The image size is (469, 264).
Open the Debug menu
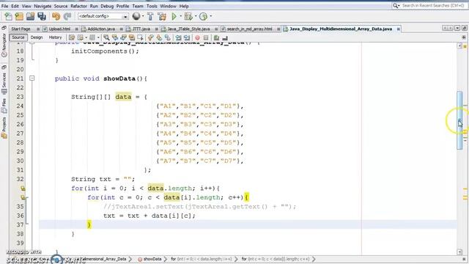107,6
